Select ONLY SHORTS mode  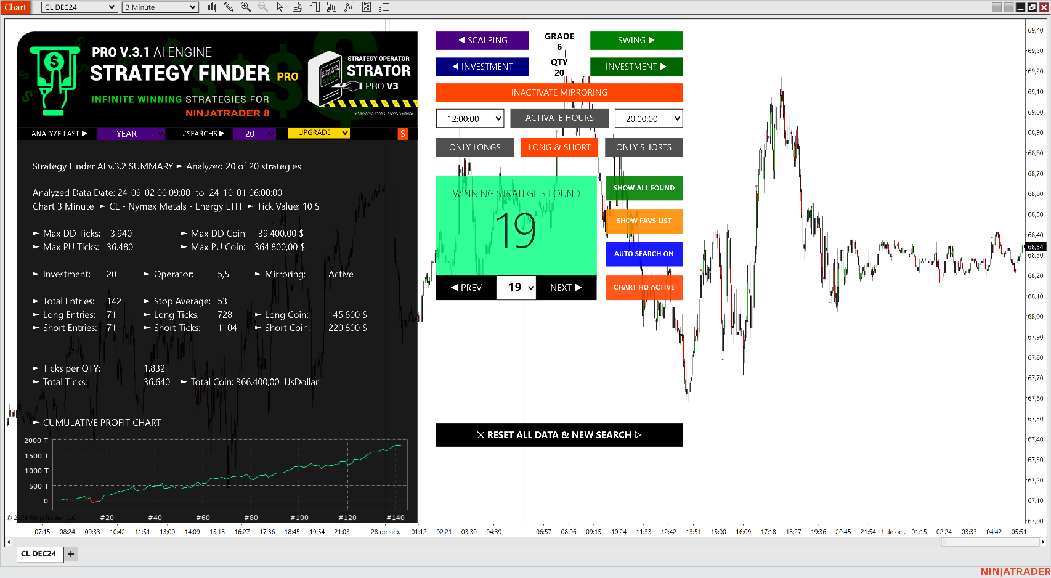point(644,147)
